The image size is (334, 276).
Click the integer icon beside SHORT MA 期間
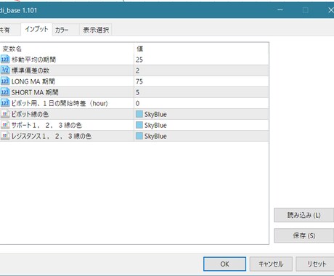pos(5,92)
